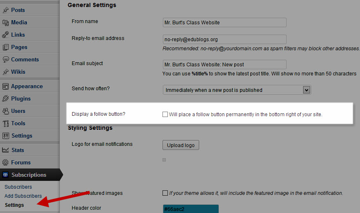The width and height of the screenshot is (360, 213).
Task: Go to the Subscribers submenu link
Action: (x=18, y=187)
